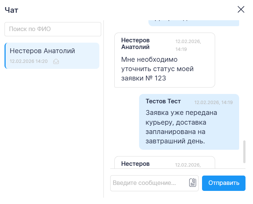Viewport: 253px width, 204px height.
Task: Click the Введите сообщение text field
Action: (x=149, y=183)
